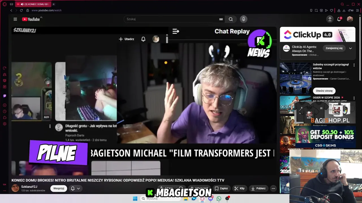Go back to the previous page
Image resolution: width=362 pixels, height=203 pixels.
pyautogui.click(x=11, y=10)
